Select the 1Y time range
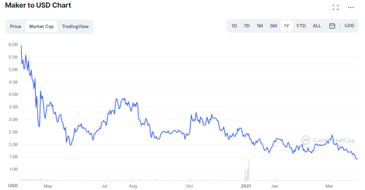Screen dimensions: 365x190 point(286,26)
